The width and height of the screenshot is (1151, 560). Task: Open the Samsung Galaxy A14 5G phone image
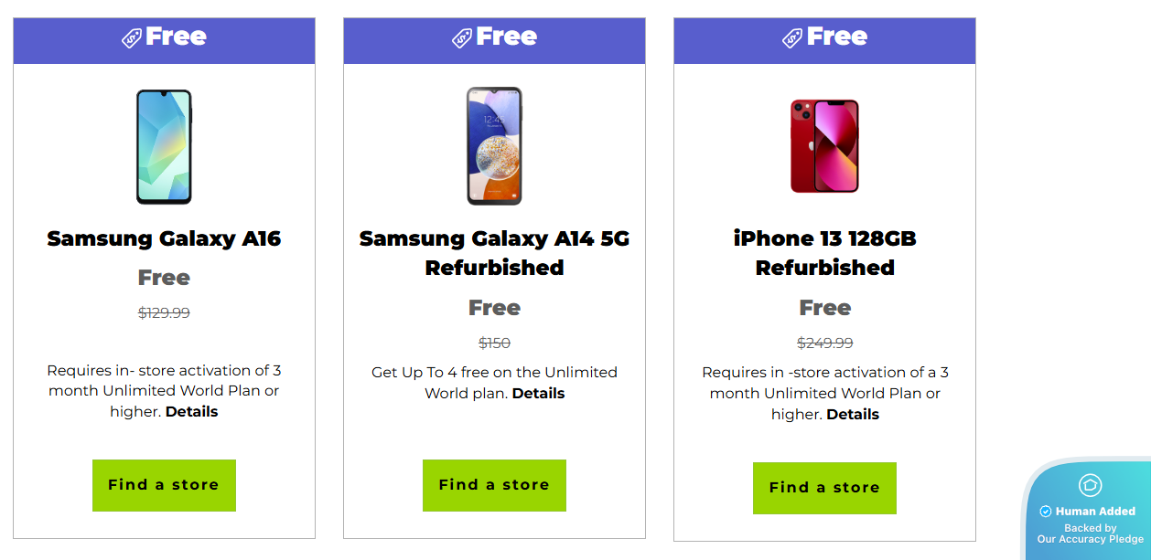tap(494, 146)
